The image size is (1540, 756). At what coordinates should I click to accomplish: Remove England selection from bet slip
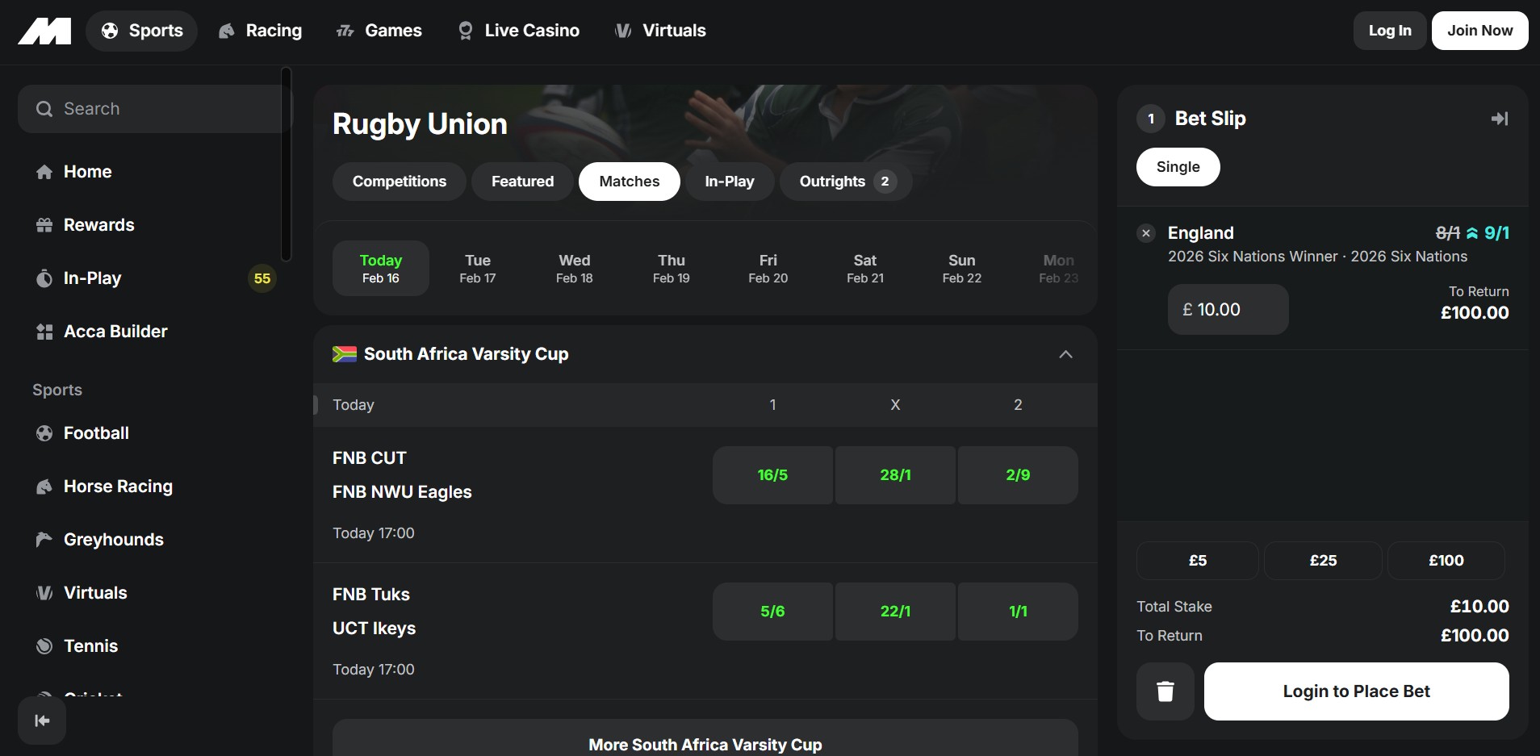tap(1145, 233)
